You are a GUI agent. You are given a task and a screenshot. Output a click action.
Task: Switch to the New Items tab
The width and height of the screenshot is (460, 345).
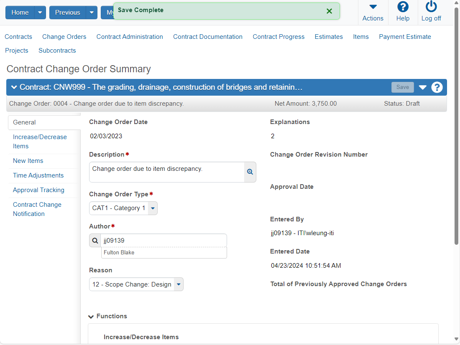point(28,161)
